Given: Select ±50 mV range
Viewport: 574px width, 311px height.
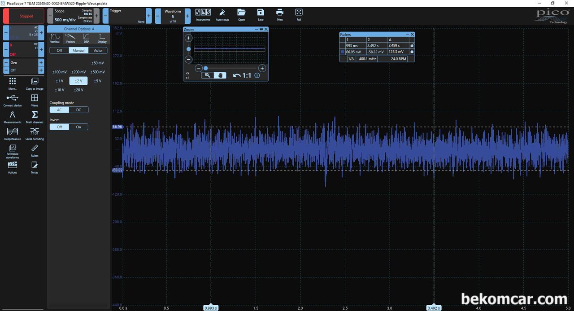Looking at the screenshot, I should [x=97, y=63].
